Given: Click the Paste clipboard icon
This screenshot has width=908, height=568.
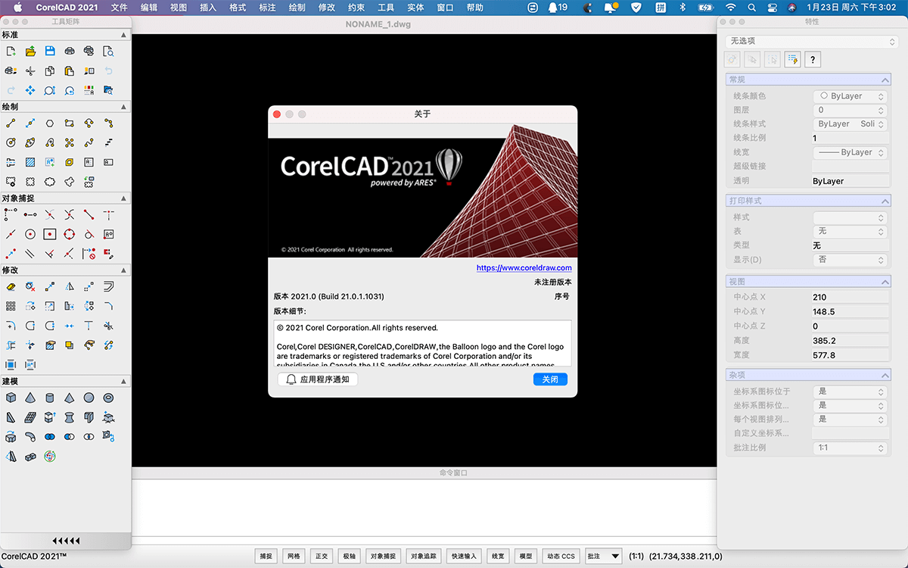Looking at the screenshot, I should point(70,71).
